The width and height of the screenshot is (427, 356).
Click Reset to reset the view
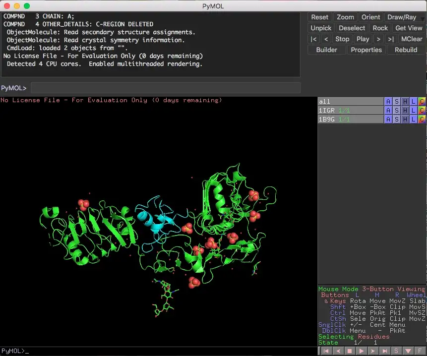[319, 17]
